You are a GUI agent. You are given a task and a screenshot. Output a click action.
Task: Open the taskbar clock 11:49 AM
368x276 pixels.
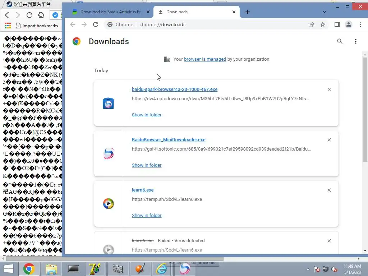352,269
